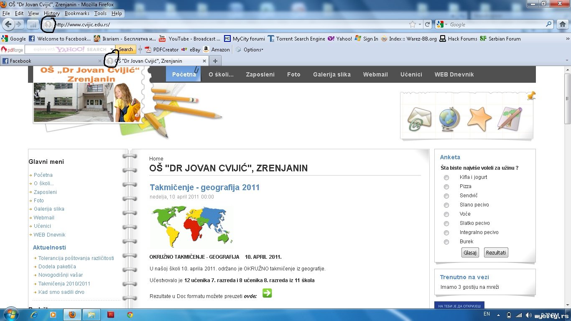Select Voće in the Anketa poll
Viewport: 571px width, 321px height.
pos(446,214)
